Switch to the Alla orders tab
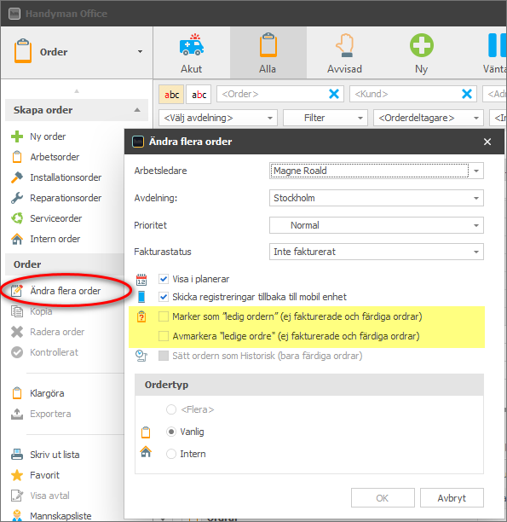Screen dimensions: 507x522 268,53
